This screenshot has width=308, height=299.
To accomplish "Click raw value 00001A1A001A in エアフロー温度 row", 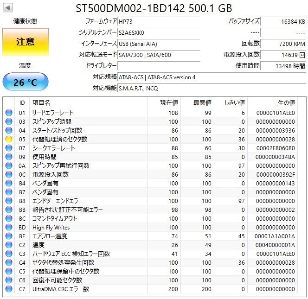I will [x=275, y=236].
